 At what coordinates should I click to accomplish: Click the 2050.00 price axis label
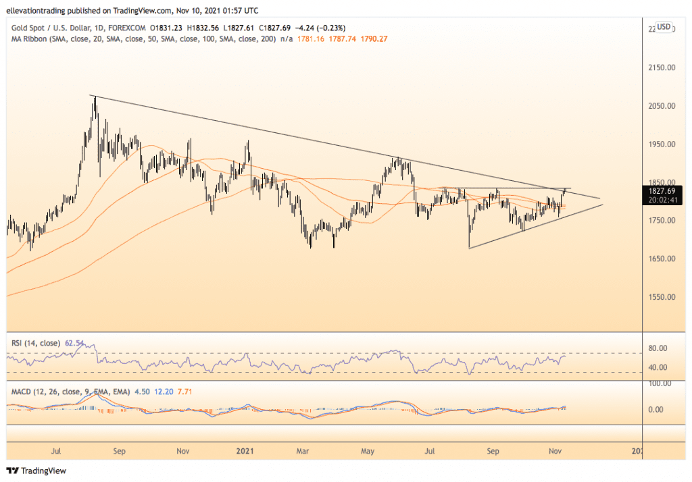pyautogui.click(x=662, y=106)
